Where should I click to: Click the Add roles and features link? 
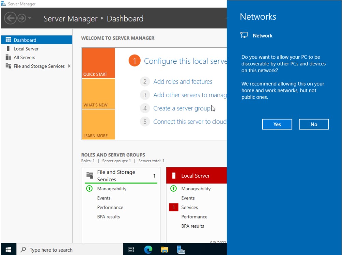[x=183, y=81]
